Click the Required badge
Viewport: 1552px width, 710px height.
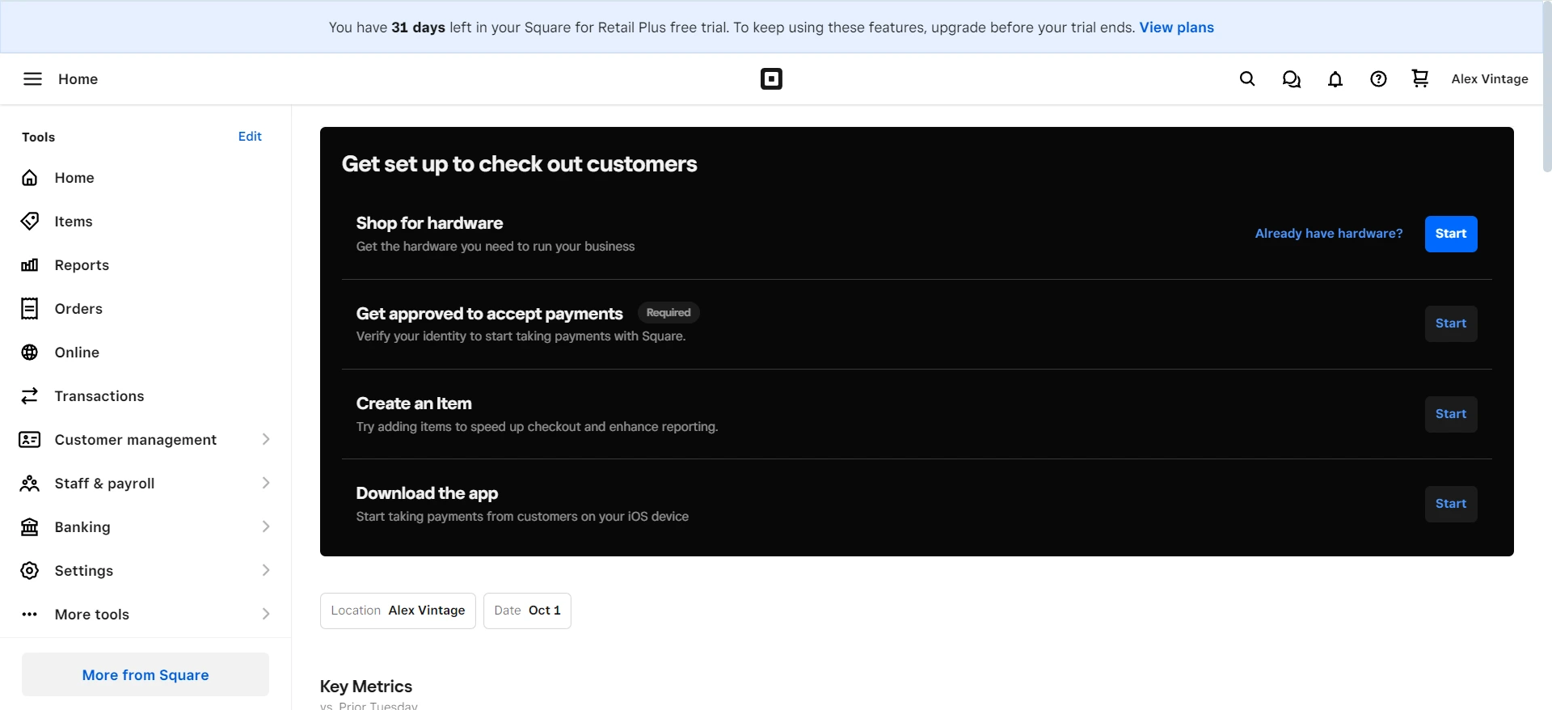668,313
